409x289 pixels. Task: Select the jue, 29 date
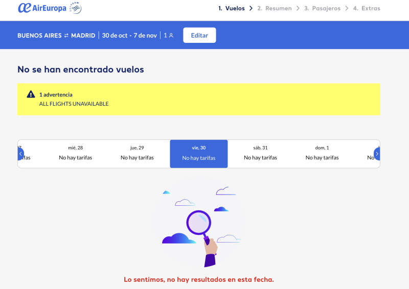137,153
